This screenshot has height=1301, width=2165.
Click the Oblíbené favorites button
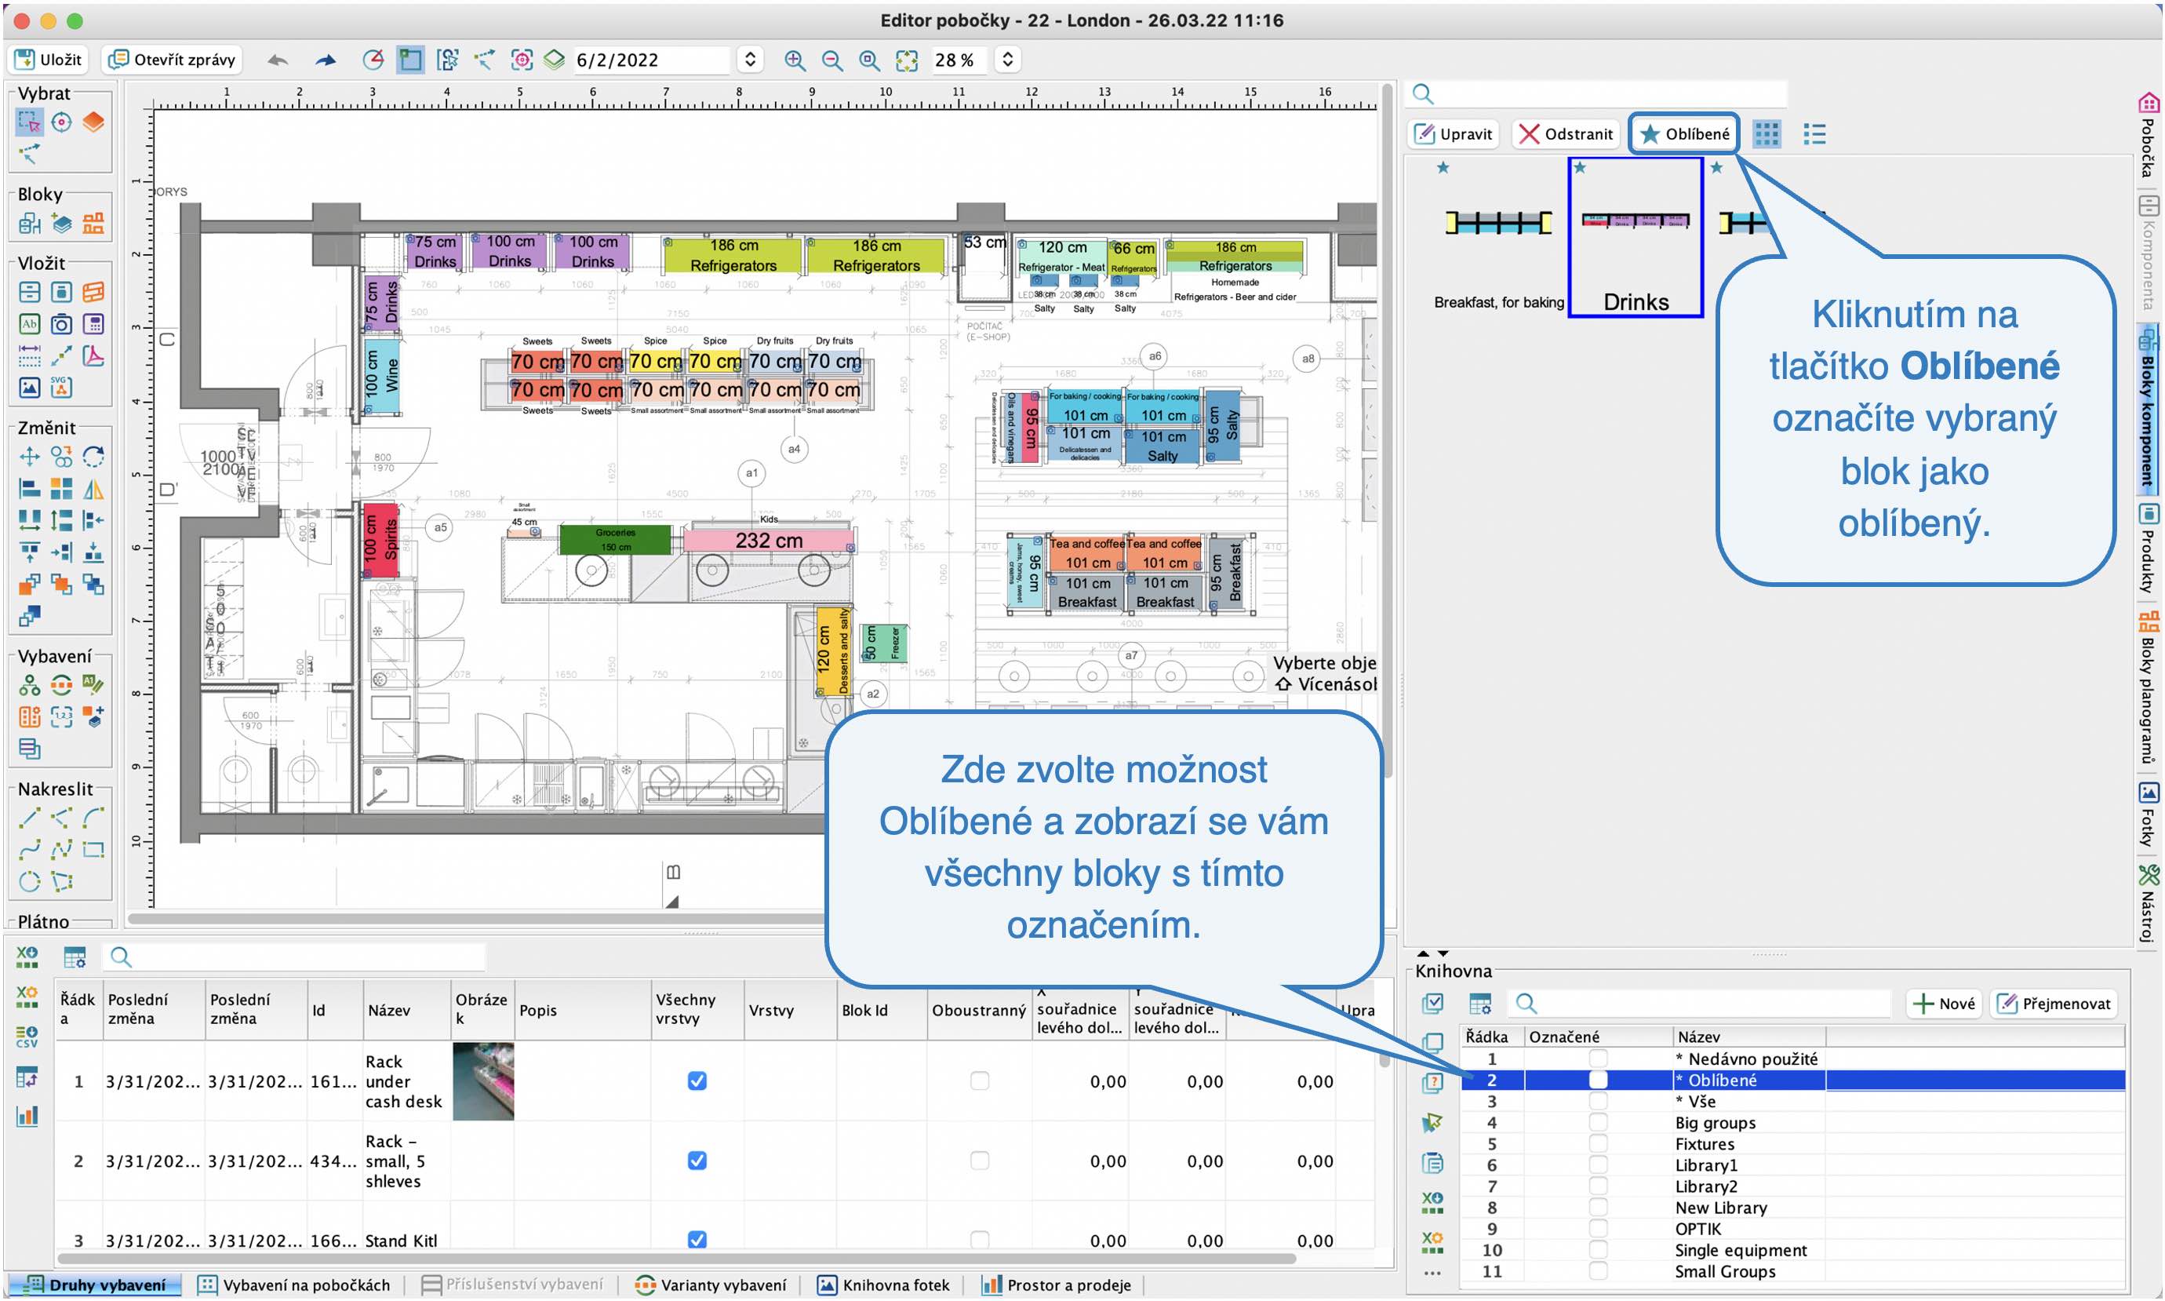click(x=1683, y=134)
